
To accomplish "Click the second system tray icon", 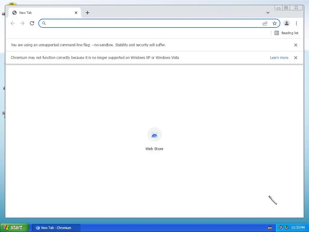I will click(x=287, y=227).
